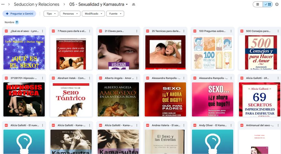Viewport: 281px width, 154px height.
Task: Select file name 25 Tecnicas para darle...
Action: (166, 31)
